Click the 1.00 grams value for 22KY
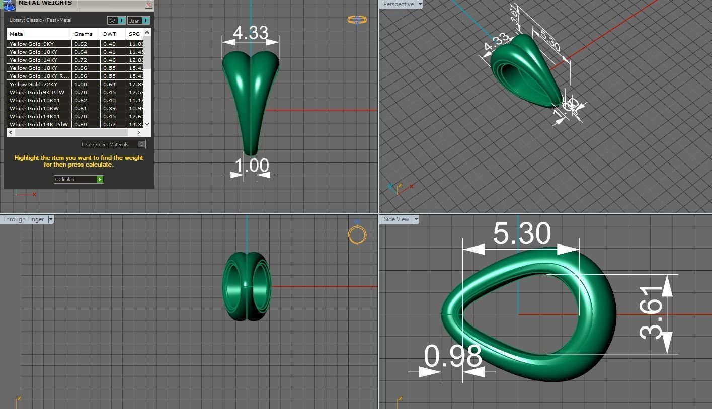Image resolution: width=712 pixels, height=409 pixels. pyautogui.click(x=81, y=84)
